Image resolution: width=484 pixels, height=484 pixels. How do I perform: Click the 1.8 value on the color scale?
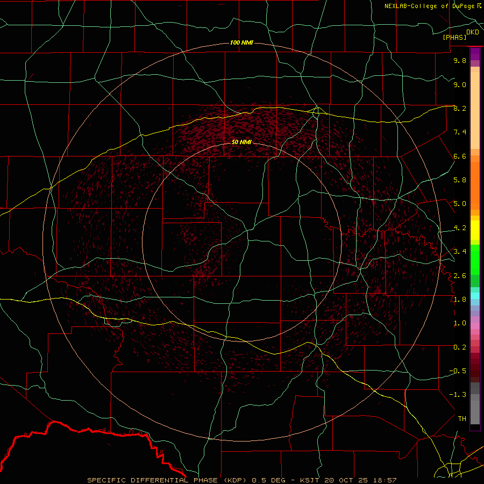point(460,300)
